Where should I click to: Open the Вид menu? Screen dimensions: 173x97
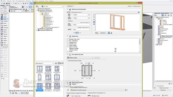click(14, 1)
